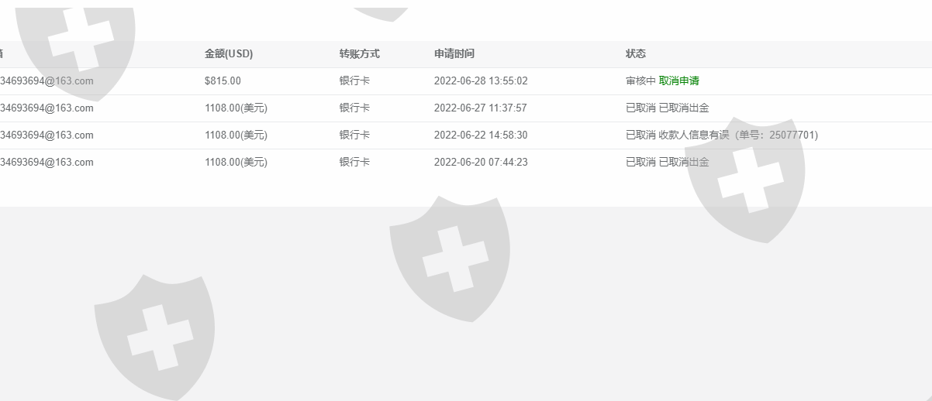
Task: Click 1108.00(美元) amount in the 2022-06-22 row
Action: click(x=236, y=135)
